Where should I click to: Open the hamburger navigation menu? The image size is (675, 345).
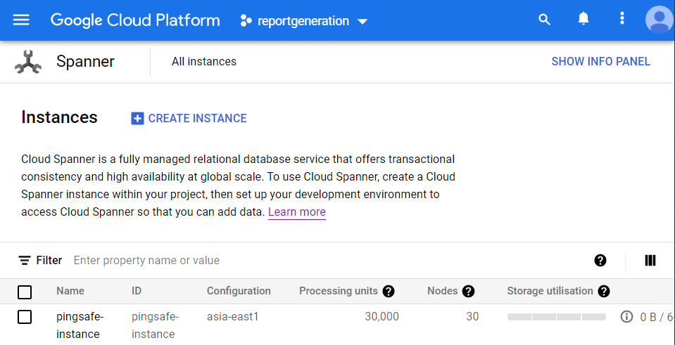click(x=21, y=20)
